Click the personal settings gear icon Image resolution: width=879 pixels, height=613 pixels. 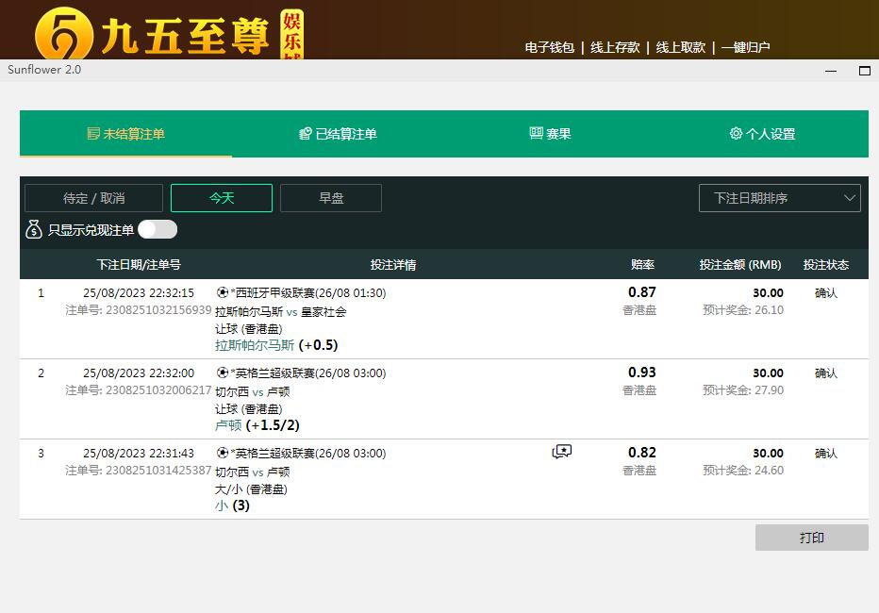pos(736,133)
